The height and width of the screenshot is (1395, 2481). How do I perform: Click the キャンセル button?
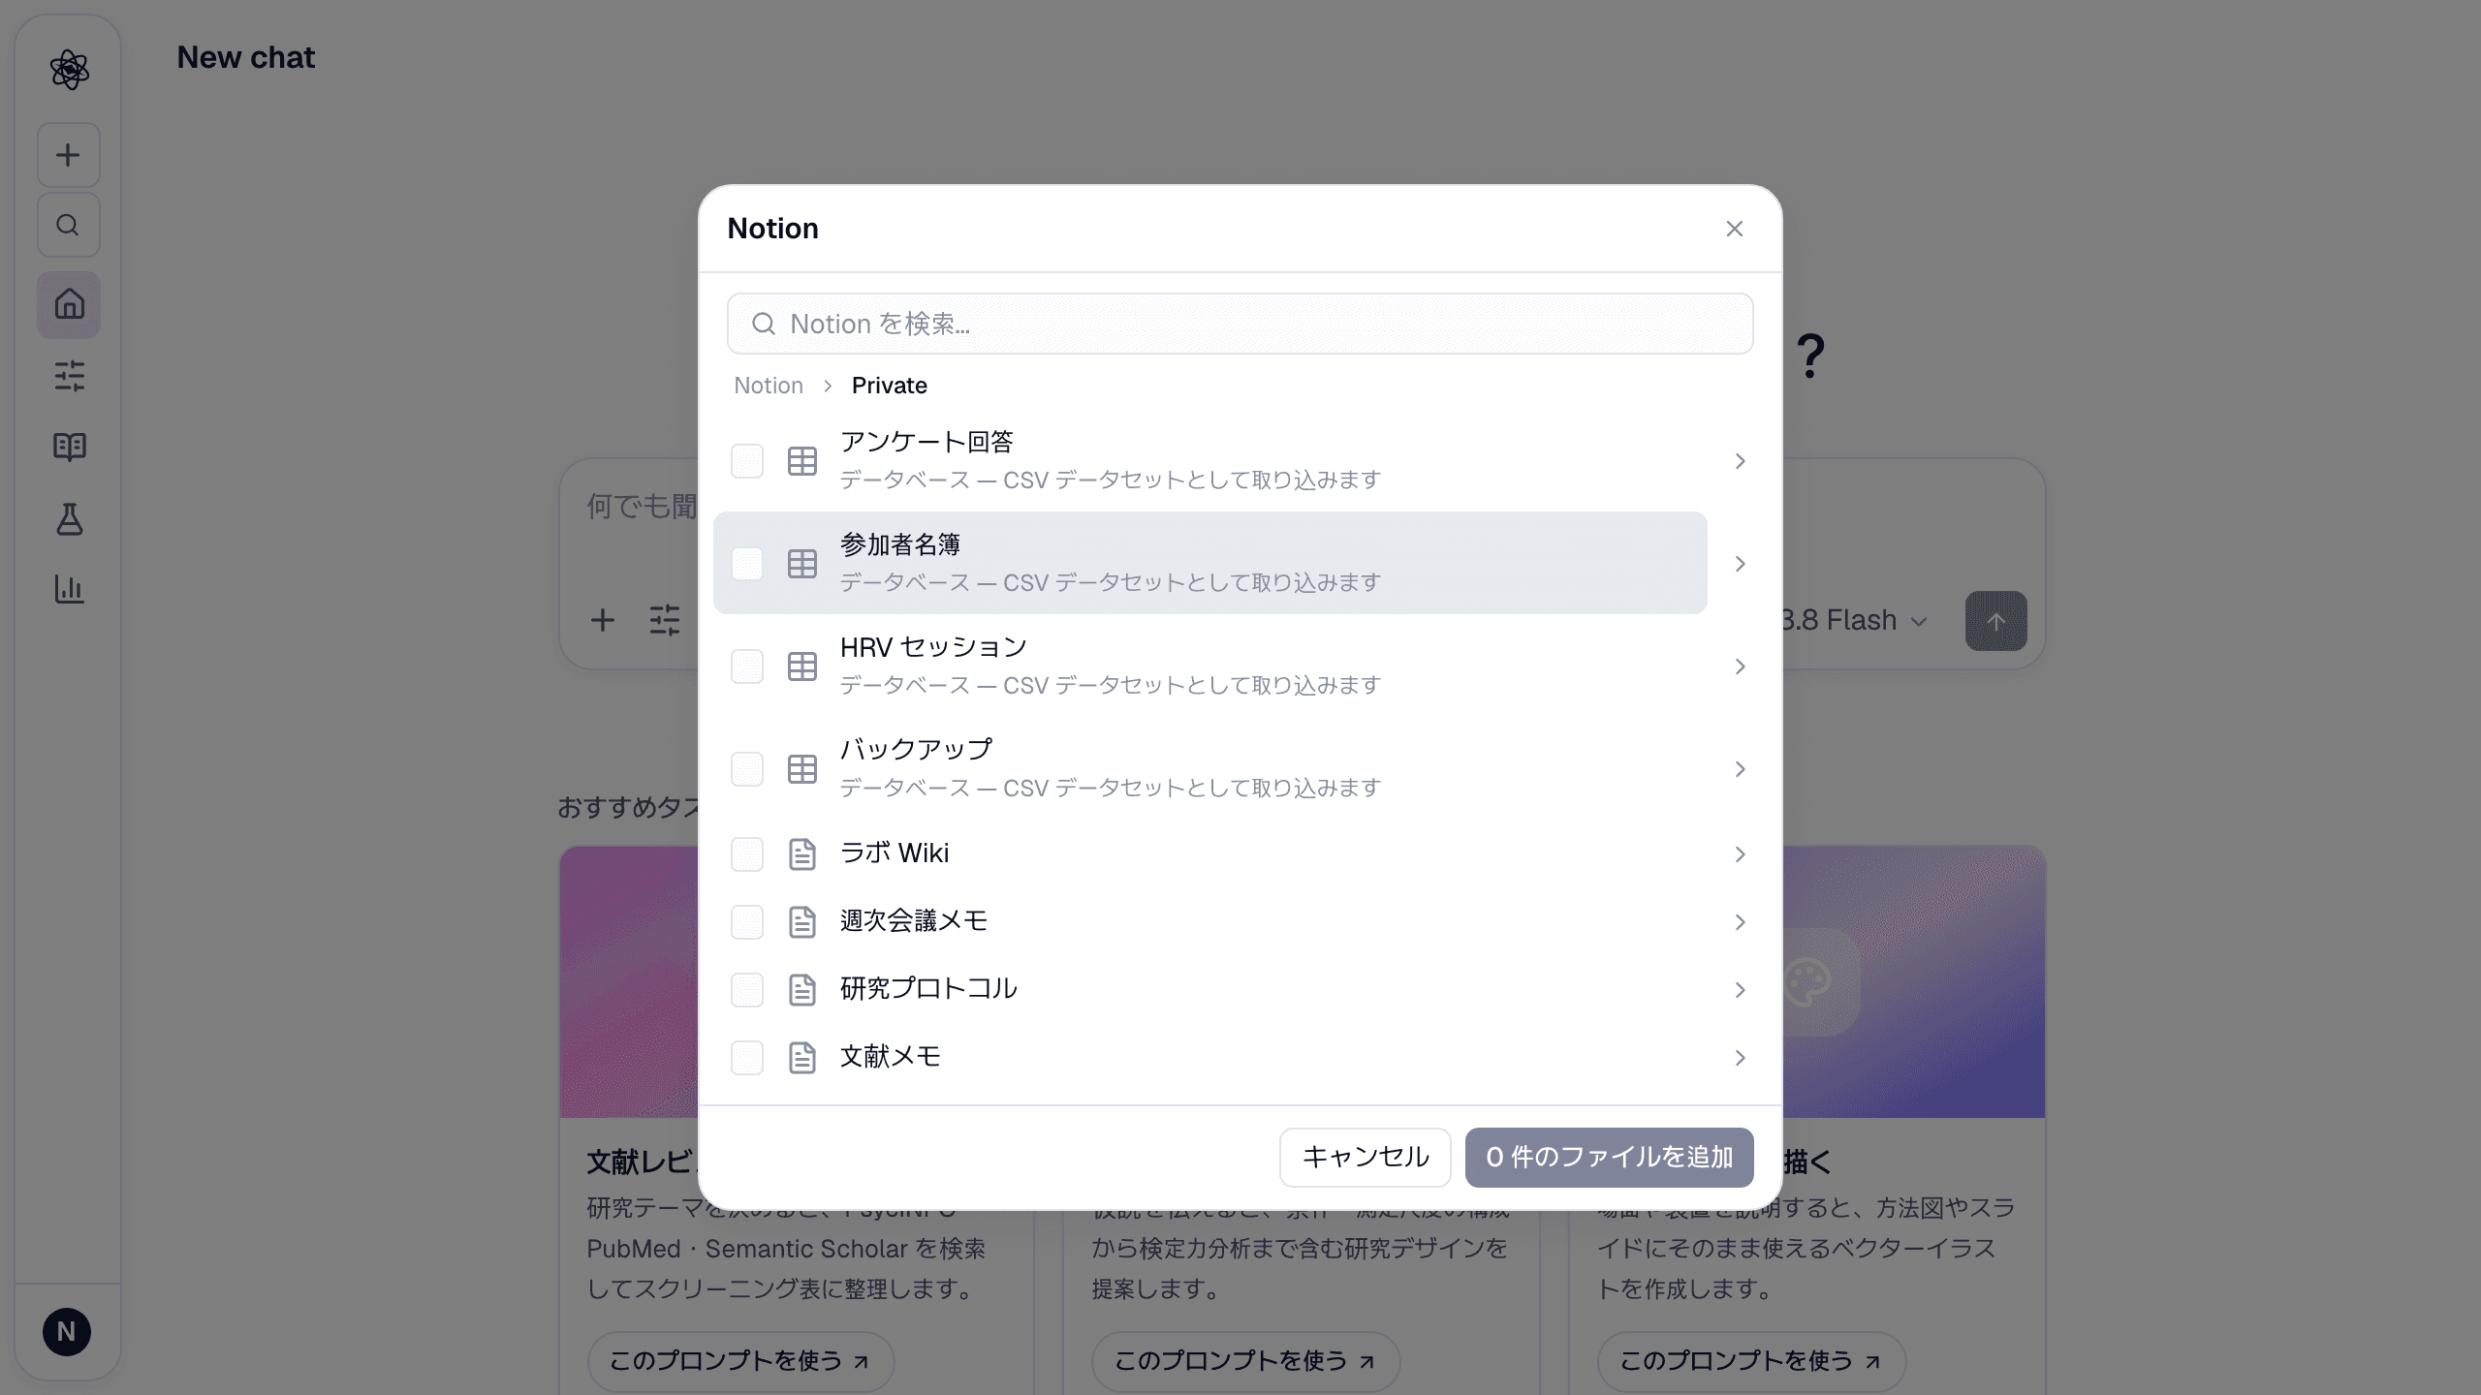(x=1365, y=1157)
